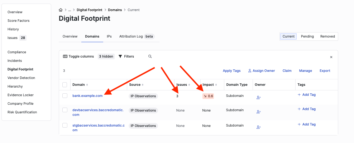Click IP Observations badge for stgbacservices row
354x143 pixels.
coord(143,125)
